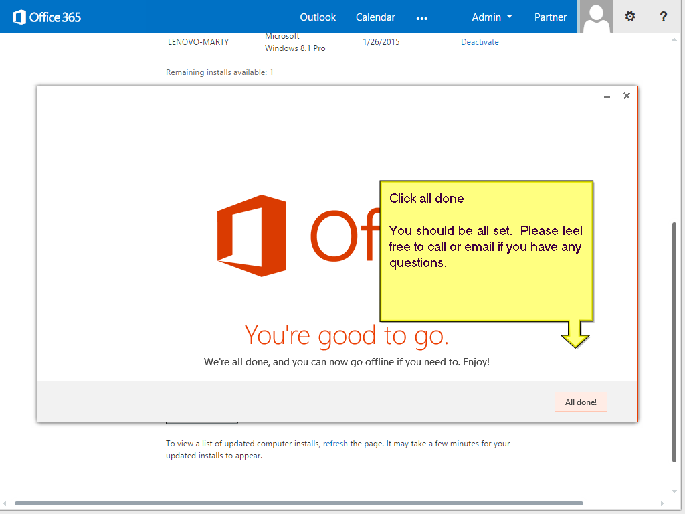
Task: Click the yellow 'Click all done' note
Action: (486, 251)
